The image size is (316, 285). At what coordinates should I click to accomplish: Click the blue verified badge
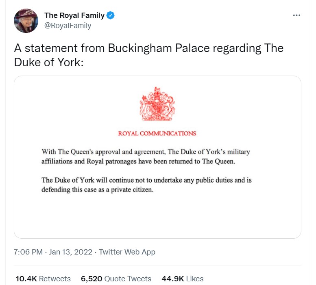111,16
